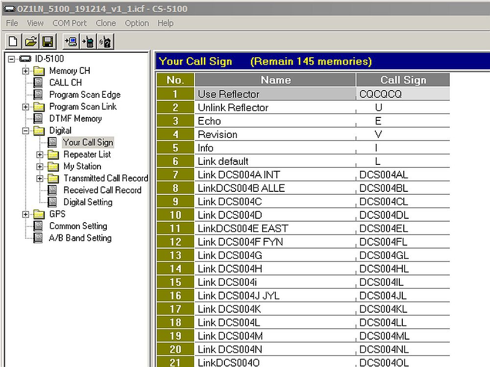Click the DTMF Memory sheet icon
The width and height of the screenshot is (490, 367).
click(x=38, y=118)
